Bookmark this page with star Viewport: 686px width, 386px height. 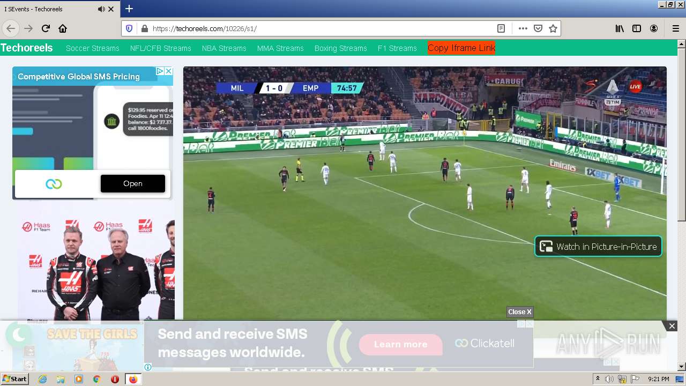pyautogui.click(x=553, y=28)
